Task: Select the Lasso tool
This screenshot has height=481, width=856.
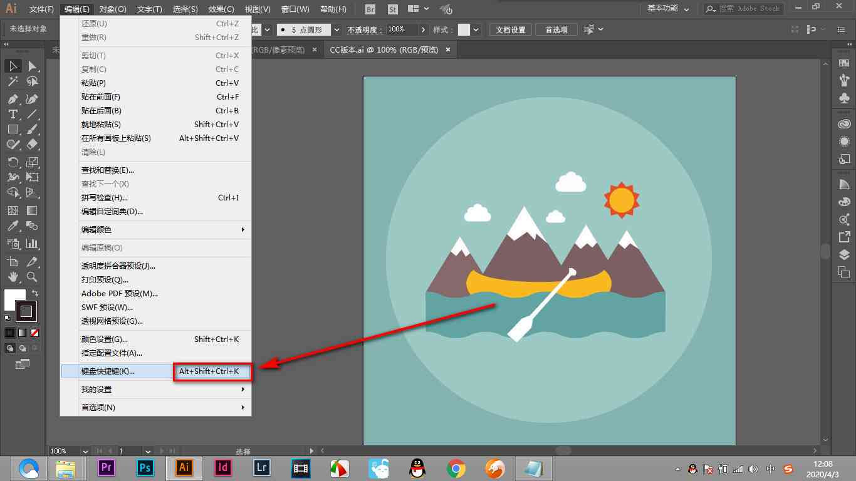Action: coord(32,81)
